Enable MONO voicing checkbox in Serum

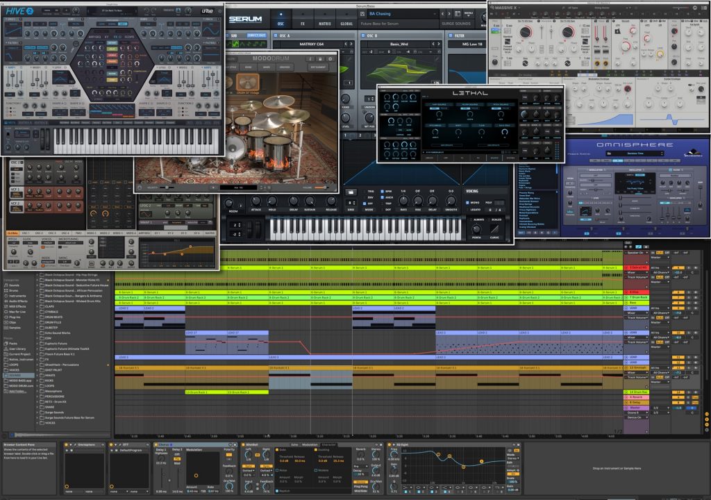(x=468, y=202)
